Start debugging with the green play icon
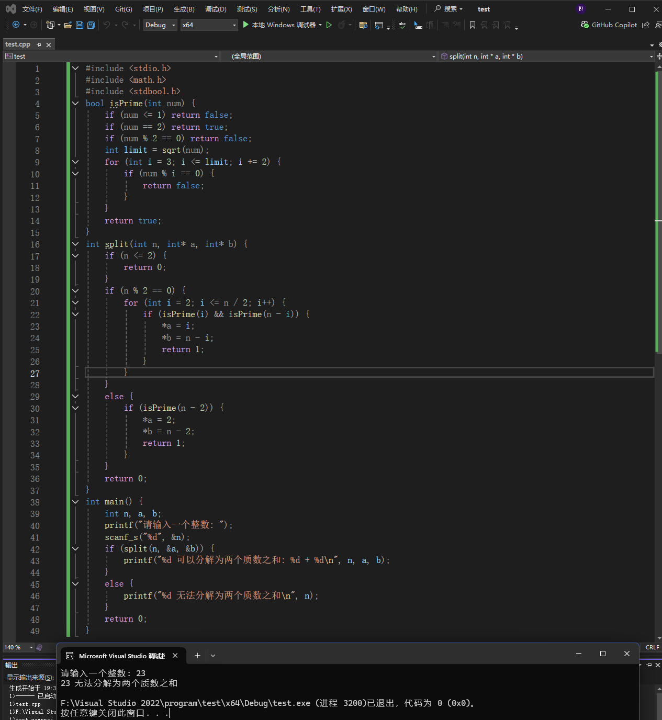Viewport: 662px width, 720px height. (x=246, y=25)
